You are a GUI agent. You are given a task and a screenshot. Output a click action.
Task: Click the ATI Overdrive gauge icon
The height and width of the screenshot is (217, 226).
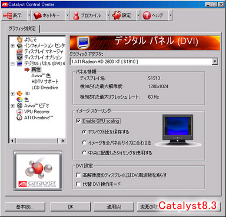(19, 118)
